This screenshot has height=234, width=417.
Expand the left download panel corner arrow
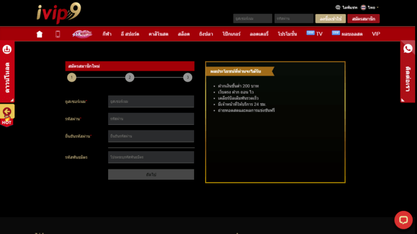point(12,100)
